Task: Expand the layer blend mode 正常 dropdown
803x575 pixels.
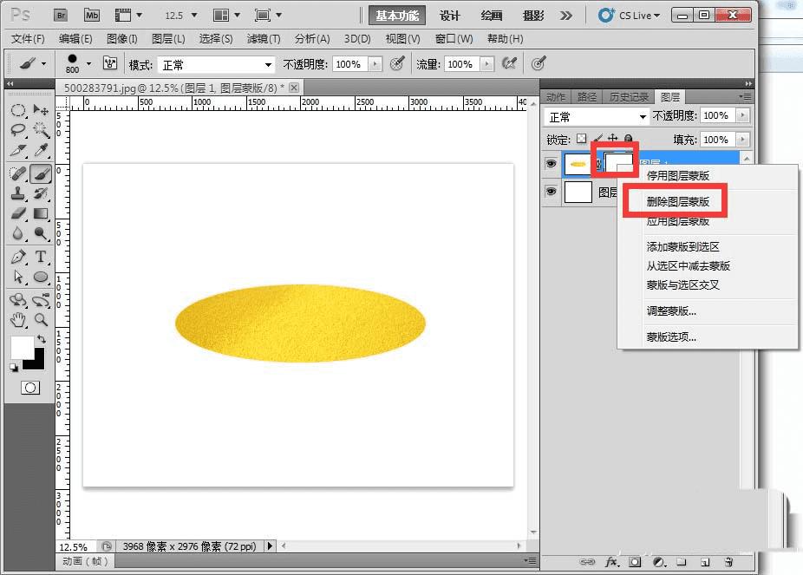Action: coord(597,116)
